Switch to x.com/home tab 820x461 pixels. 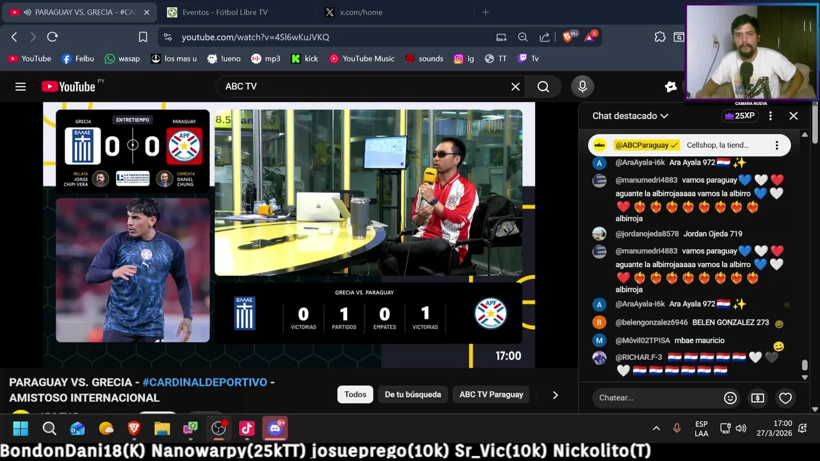(x=361, y=12)
